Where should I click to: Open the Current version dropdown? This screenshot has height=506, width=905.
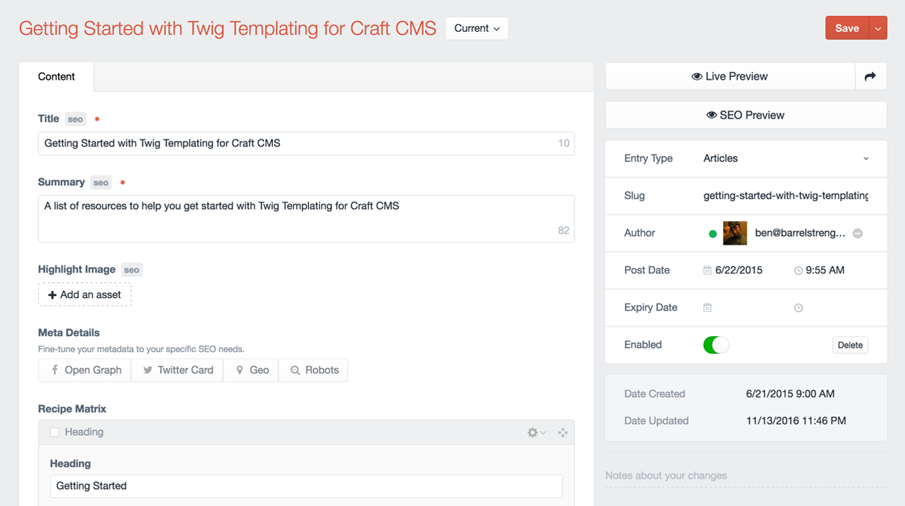click(x=477, y=28)
